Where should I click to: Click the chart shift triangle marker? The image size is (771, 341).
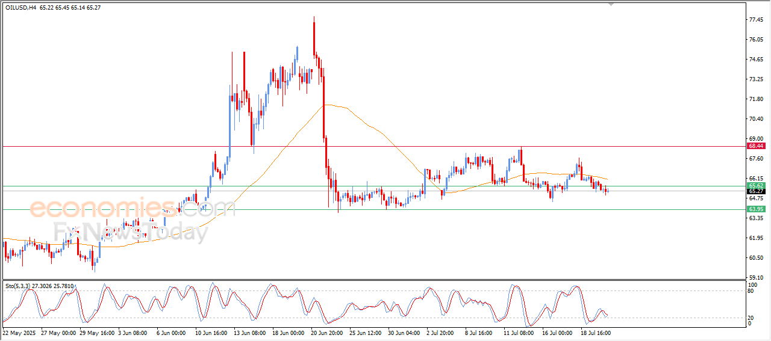(612, 4)
